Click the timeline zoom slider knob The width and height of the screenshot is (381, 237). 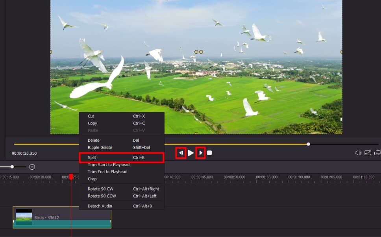12,167
